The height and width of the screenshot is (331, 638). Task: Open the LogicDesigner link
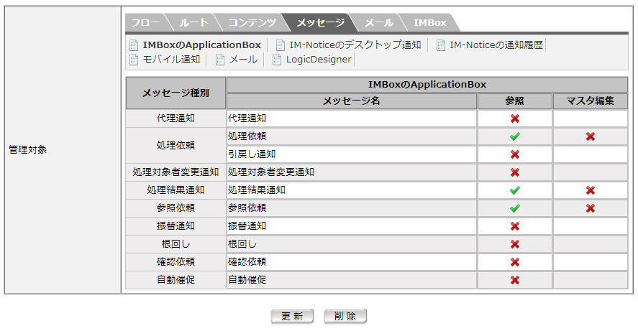tap(319, 60)
